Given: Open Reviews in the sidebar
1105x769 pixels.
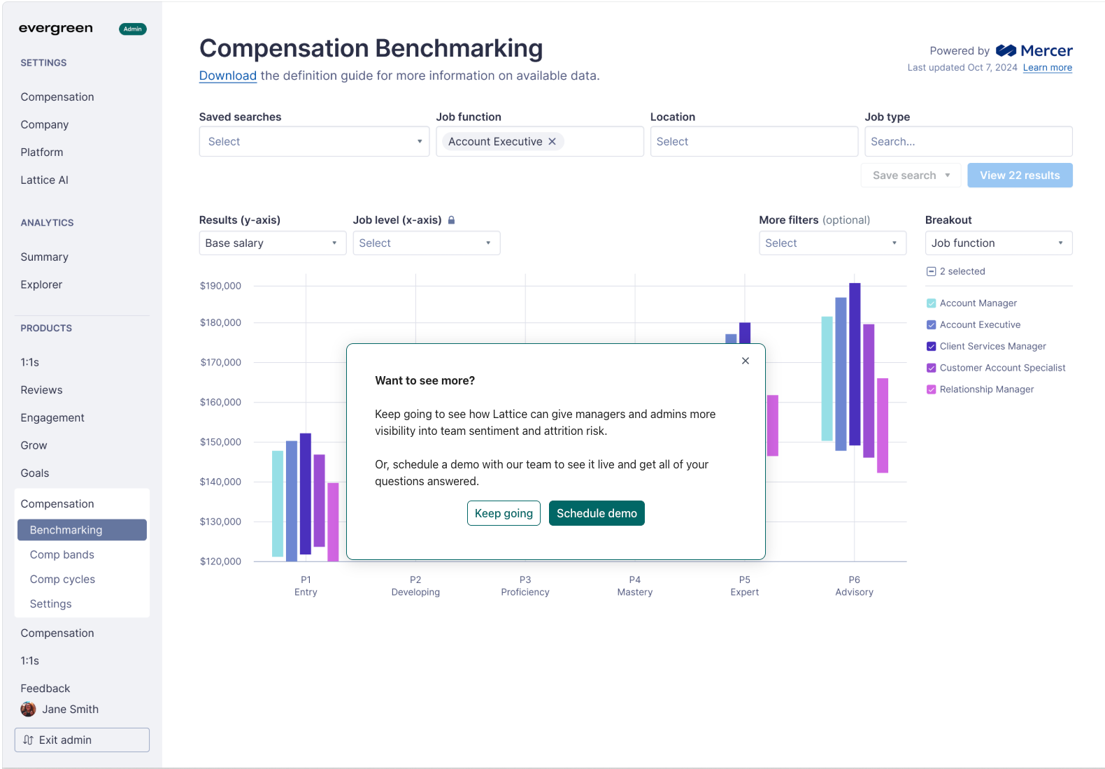Looking at the screenshot, I should pos(41,390).
